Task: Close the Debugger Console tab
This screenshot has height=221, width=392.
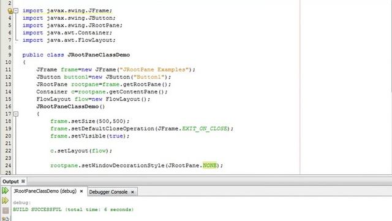Action: pyautogui.click(x=132, y=192)
